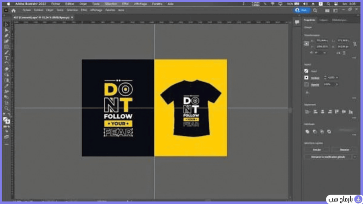363x204 pixels.
Task: Click Démarrer la modification globale button
Action: pos(328,157)
